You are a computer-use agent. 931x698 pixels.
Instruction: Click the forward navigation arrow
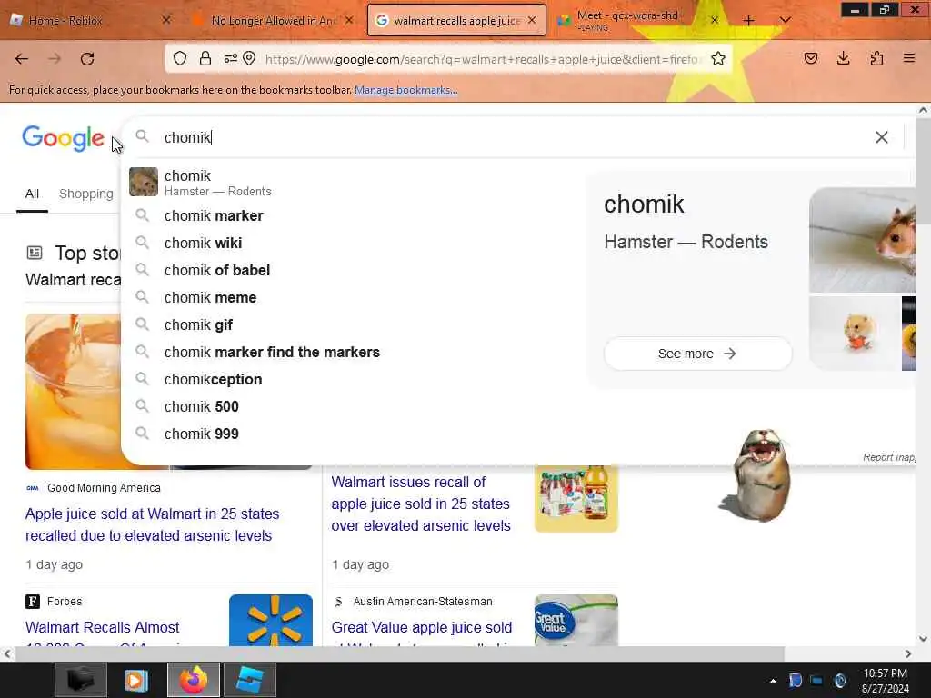(55, 59)
